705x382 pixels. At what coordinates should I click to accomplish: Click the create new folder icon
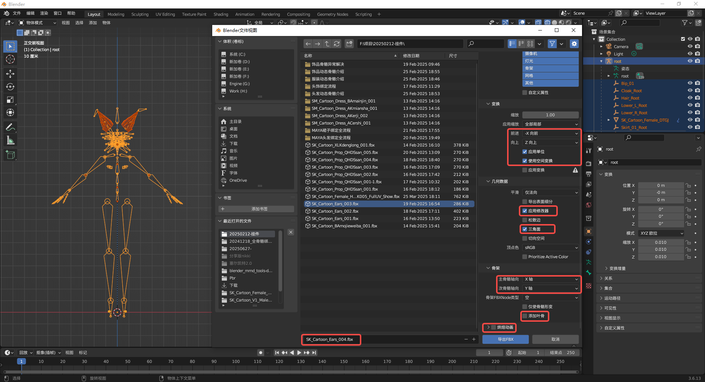(349, 44)
